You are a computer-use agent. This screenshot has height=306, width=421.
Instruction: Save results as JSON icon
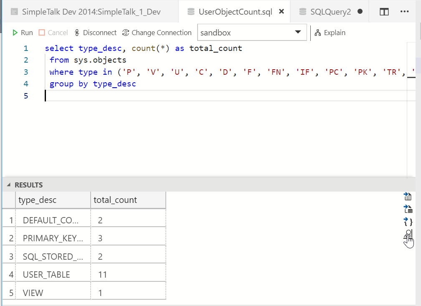[408, 221]
